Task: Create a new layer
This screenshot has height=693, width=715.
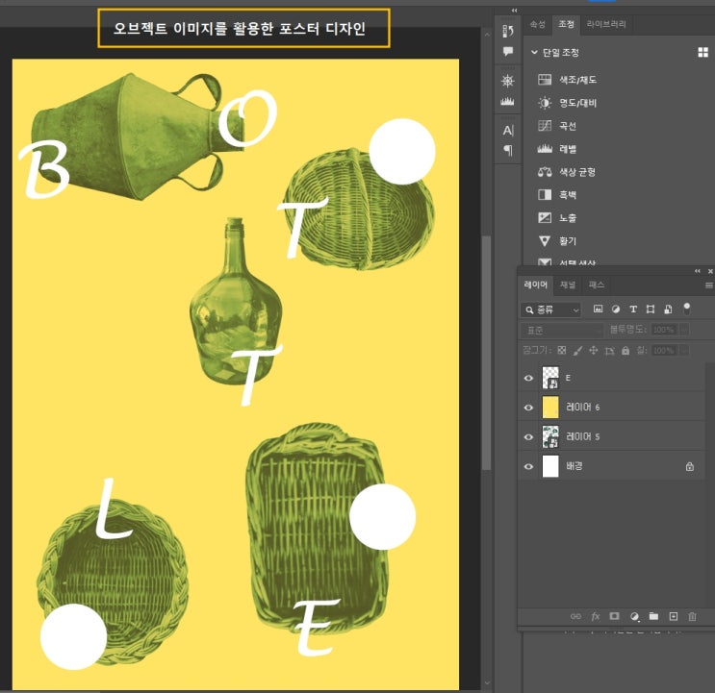Action: click(673, 616)
